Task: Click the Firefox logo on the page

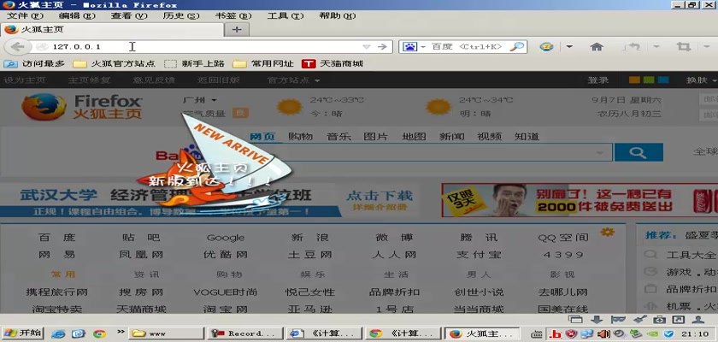Action: [44, 107]
